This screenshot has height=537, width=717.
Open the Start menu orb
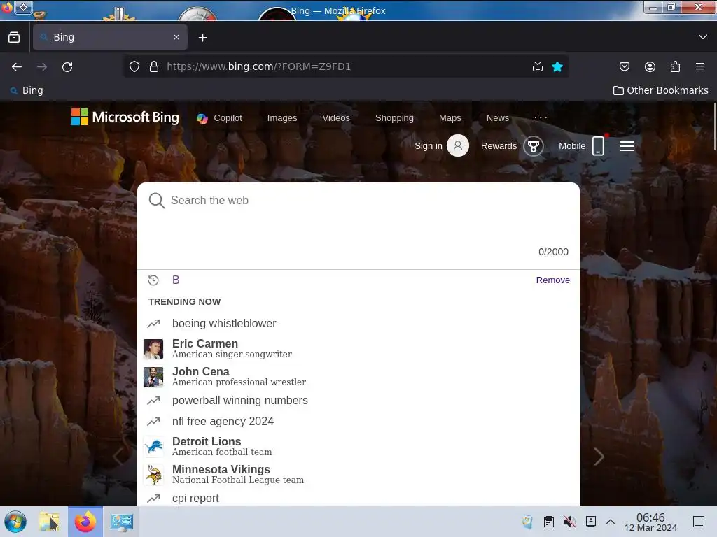(15, 522)
